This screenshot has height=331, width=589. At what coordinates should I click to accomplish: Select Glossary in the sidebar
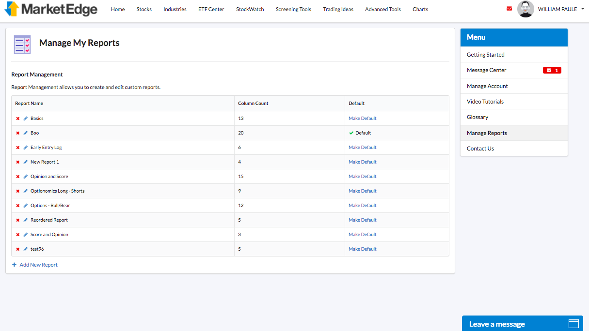[x=478, y=117]
